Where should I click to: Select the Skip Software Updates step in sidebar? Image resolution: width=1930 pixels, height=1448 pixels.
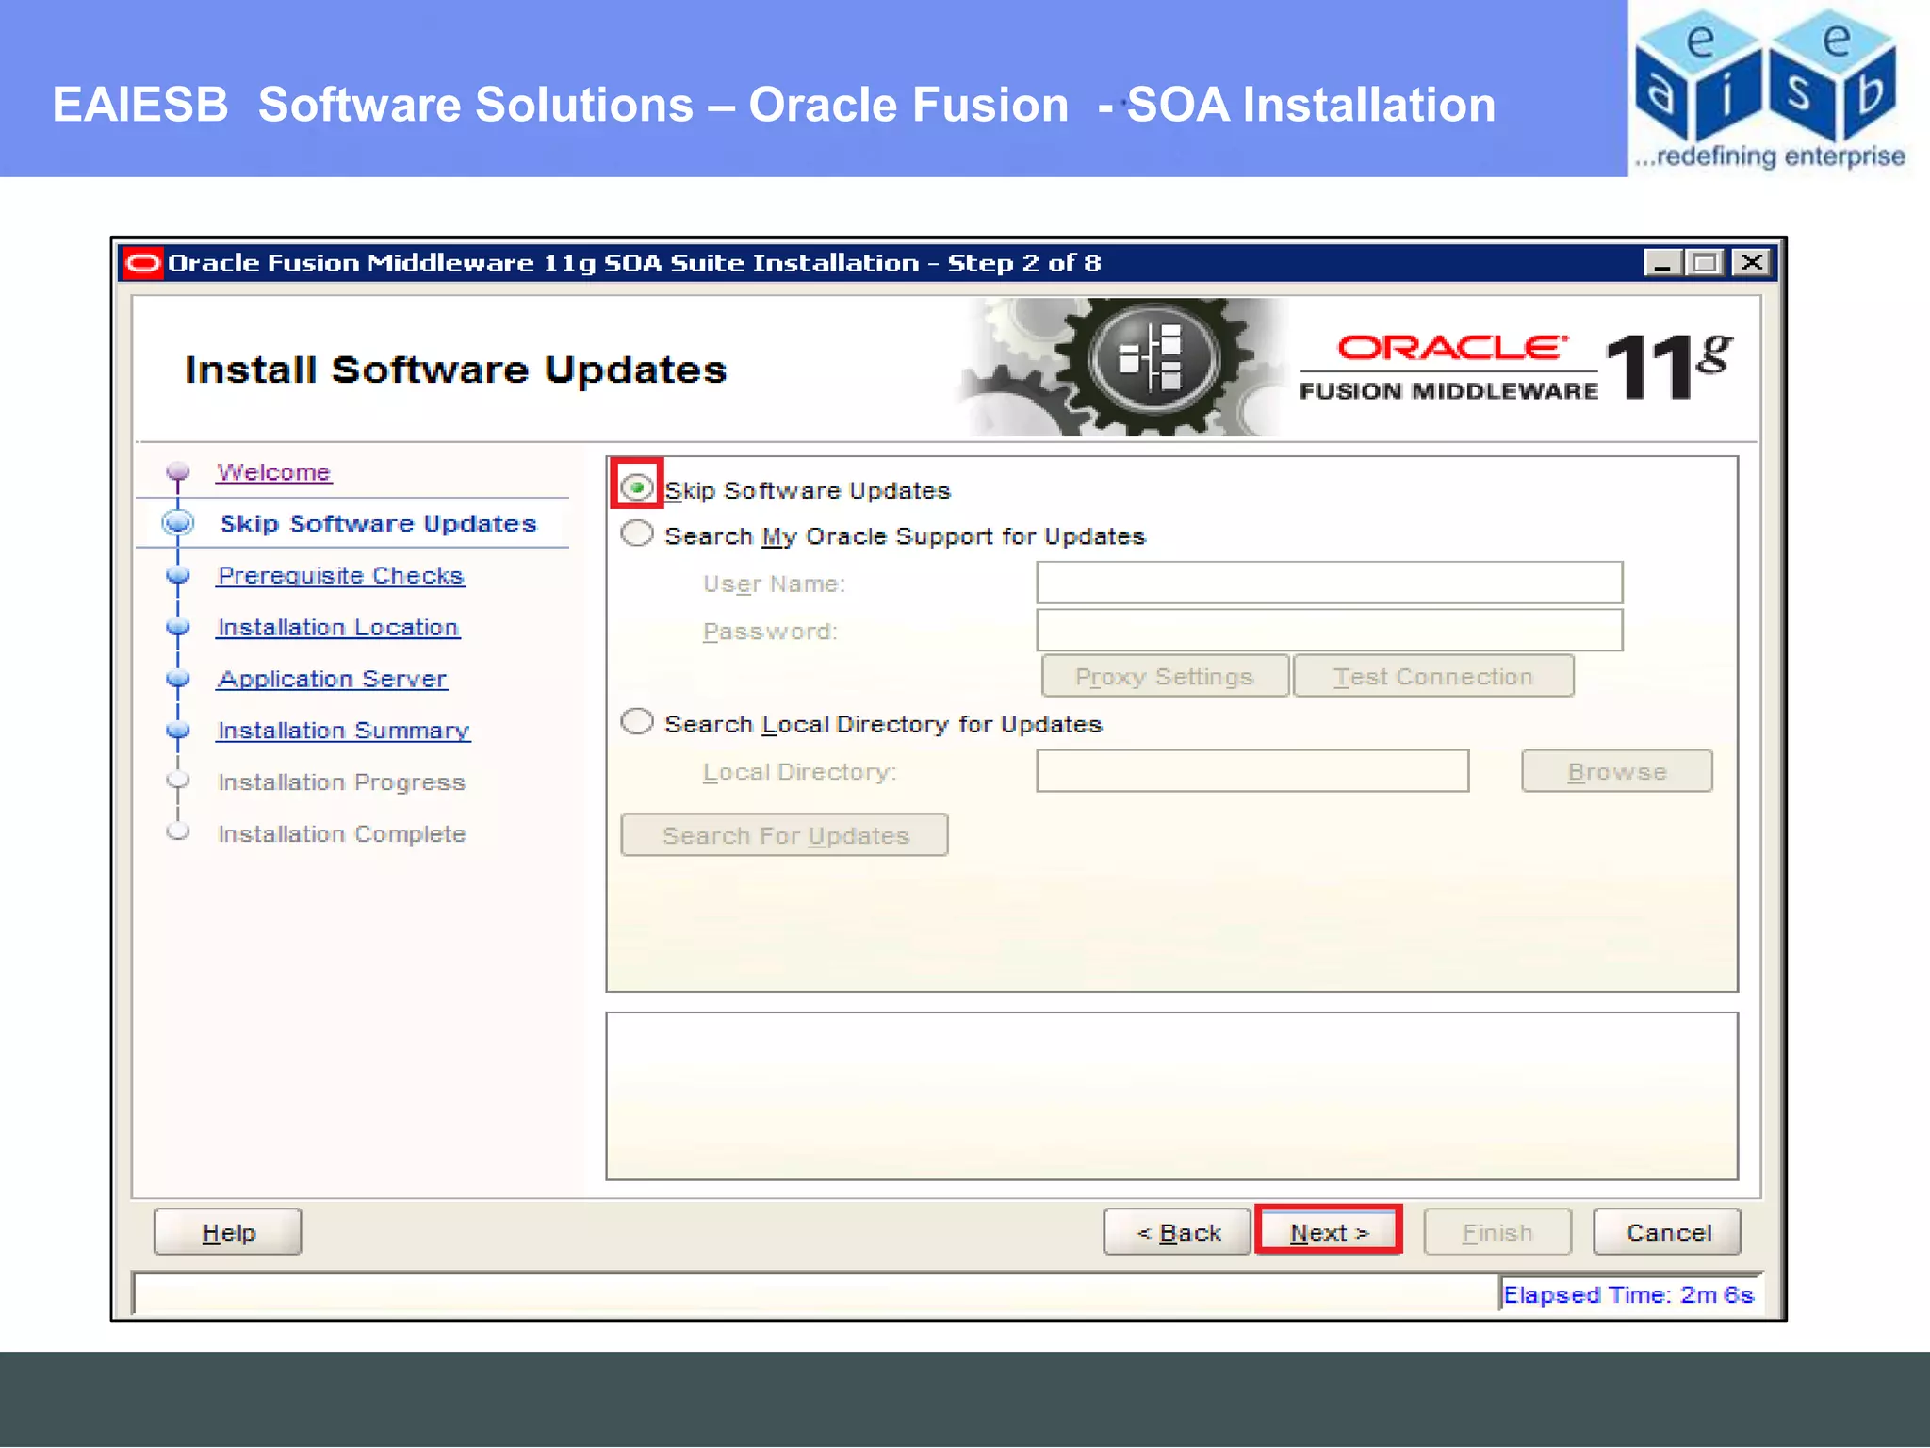tap(378, 524)
